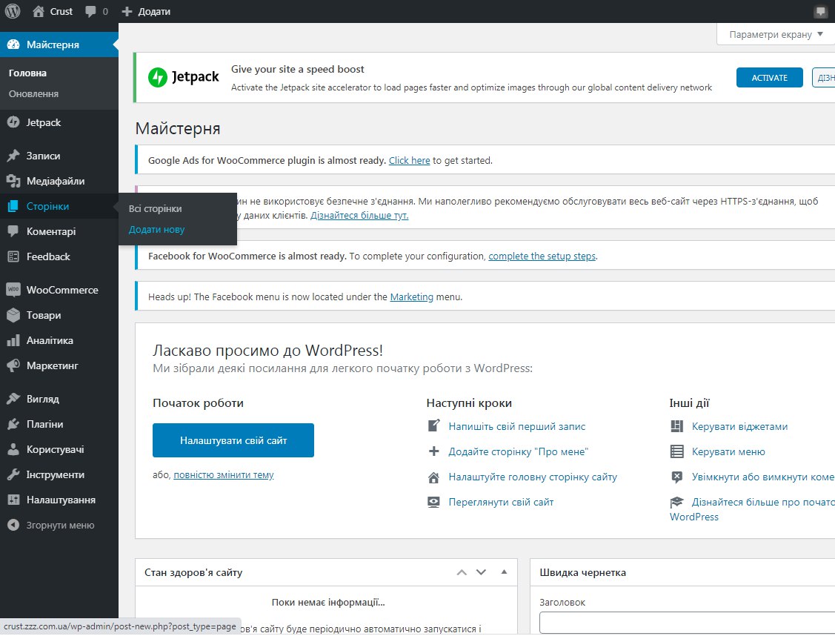Click Переглянути свій сайт link
This screenshot has width=835, height=636.
[x=501, y=502]
